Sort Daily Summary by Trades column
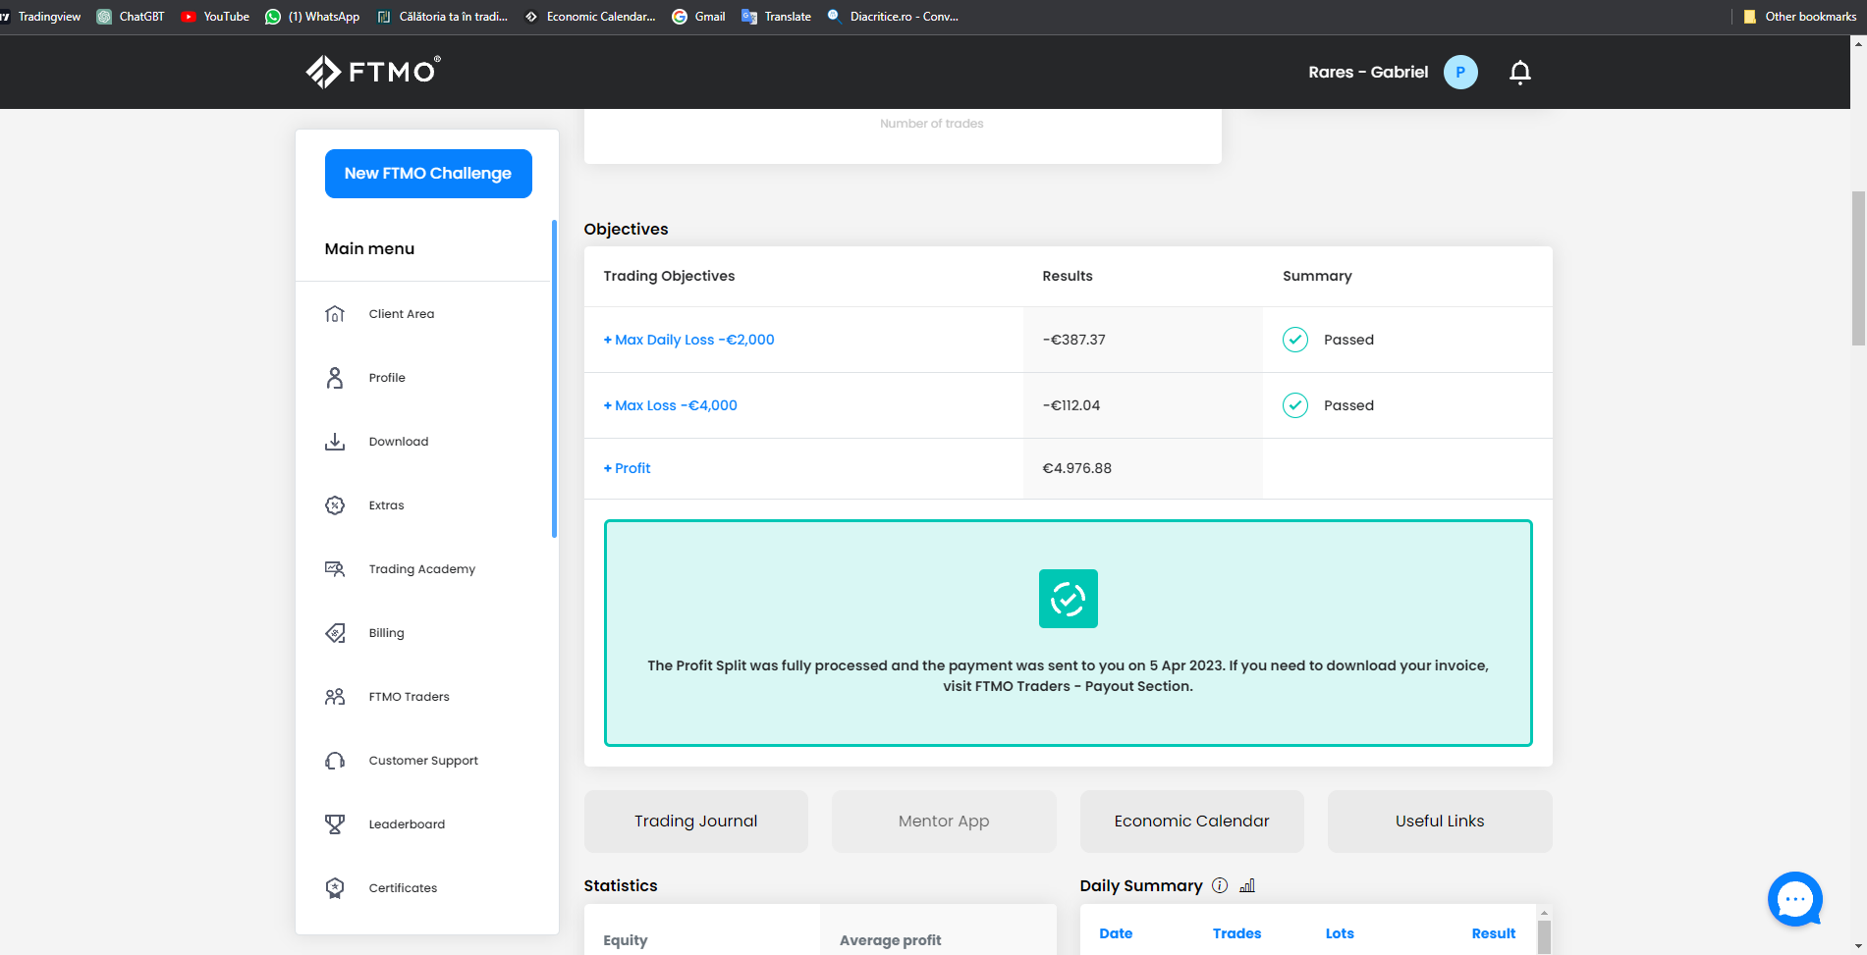 [1236, 933]
